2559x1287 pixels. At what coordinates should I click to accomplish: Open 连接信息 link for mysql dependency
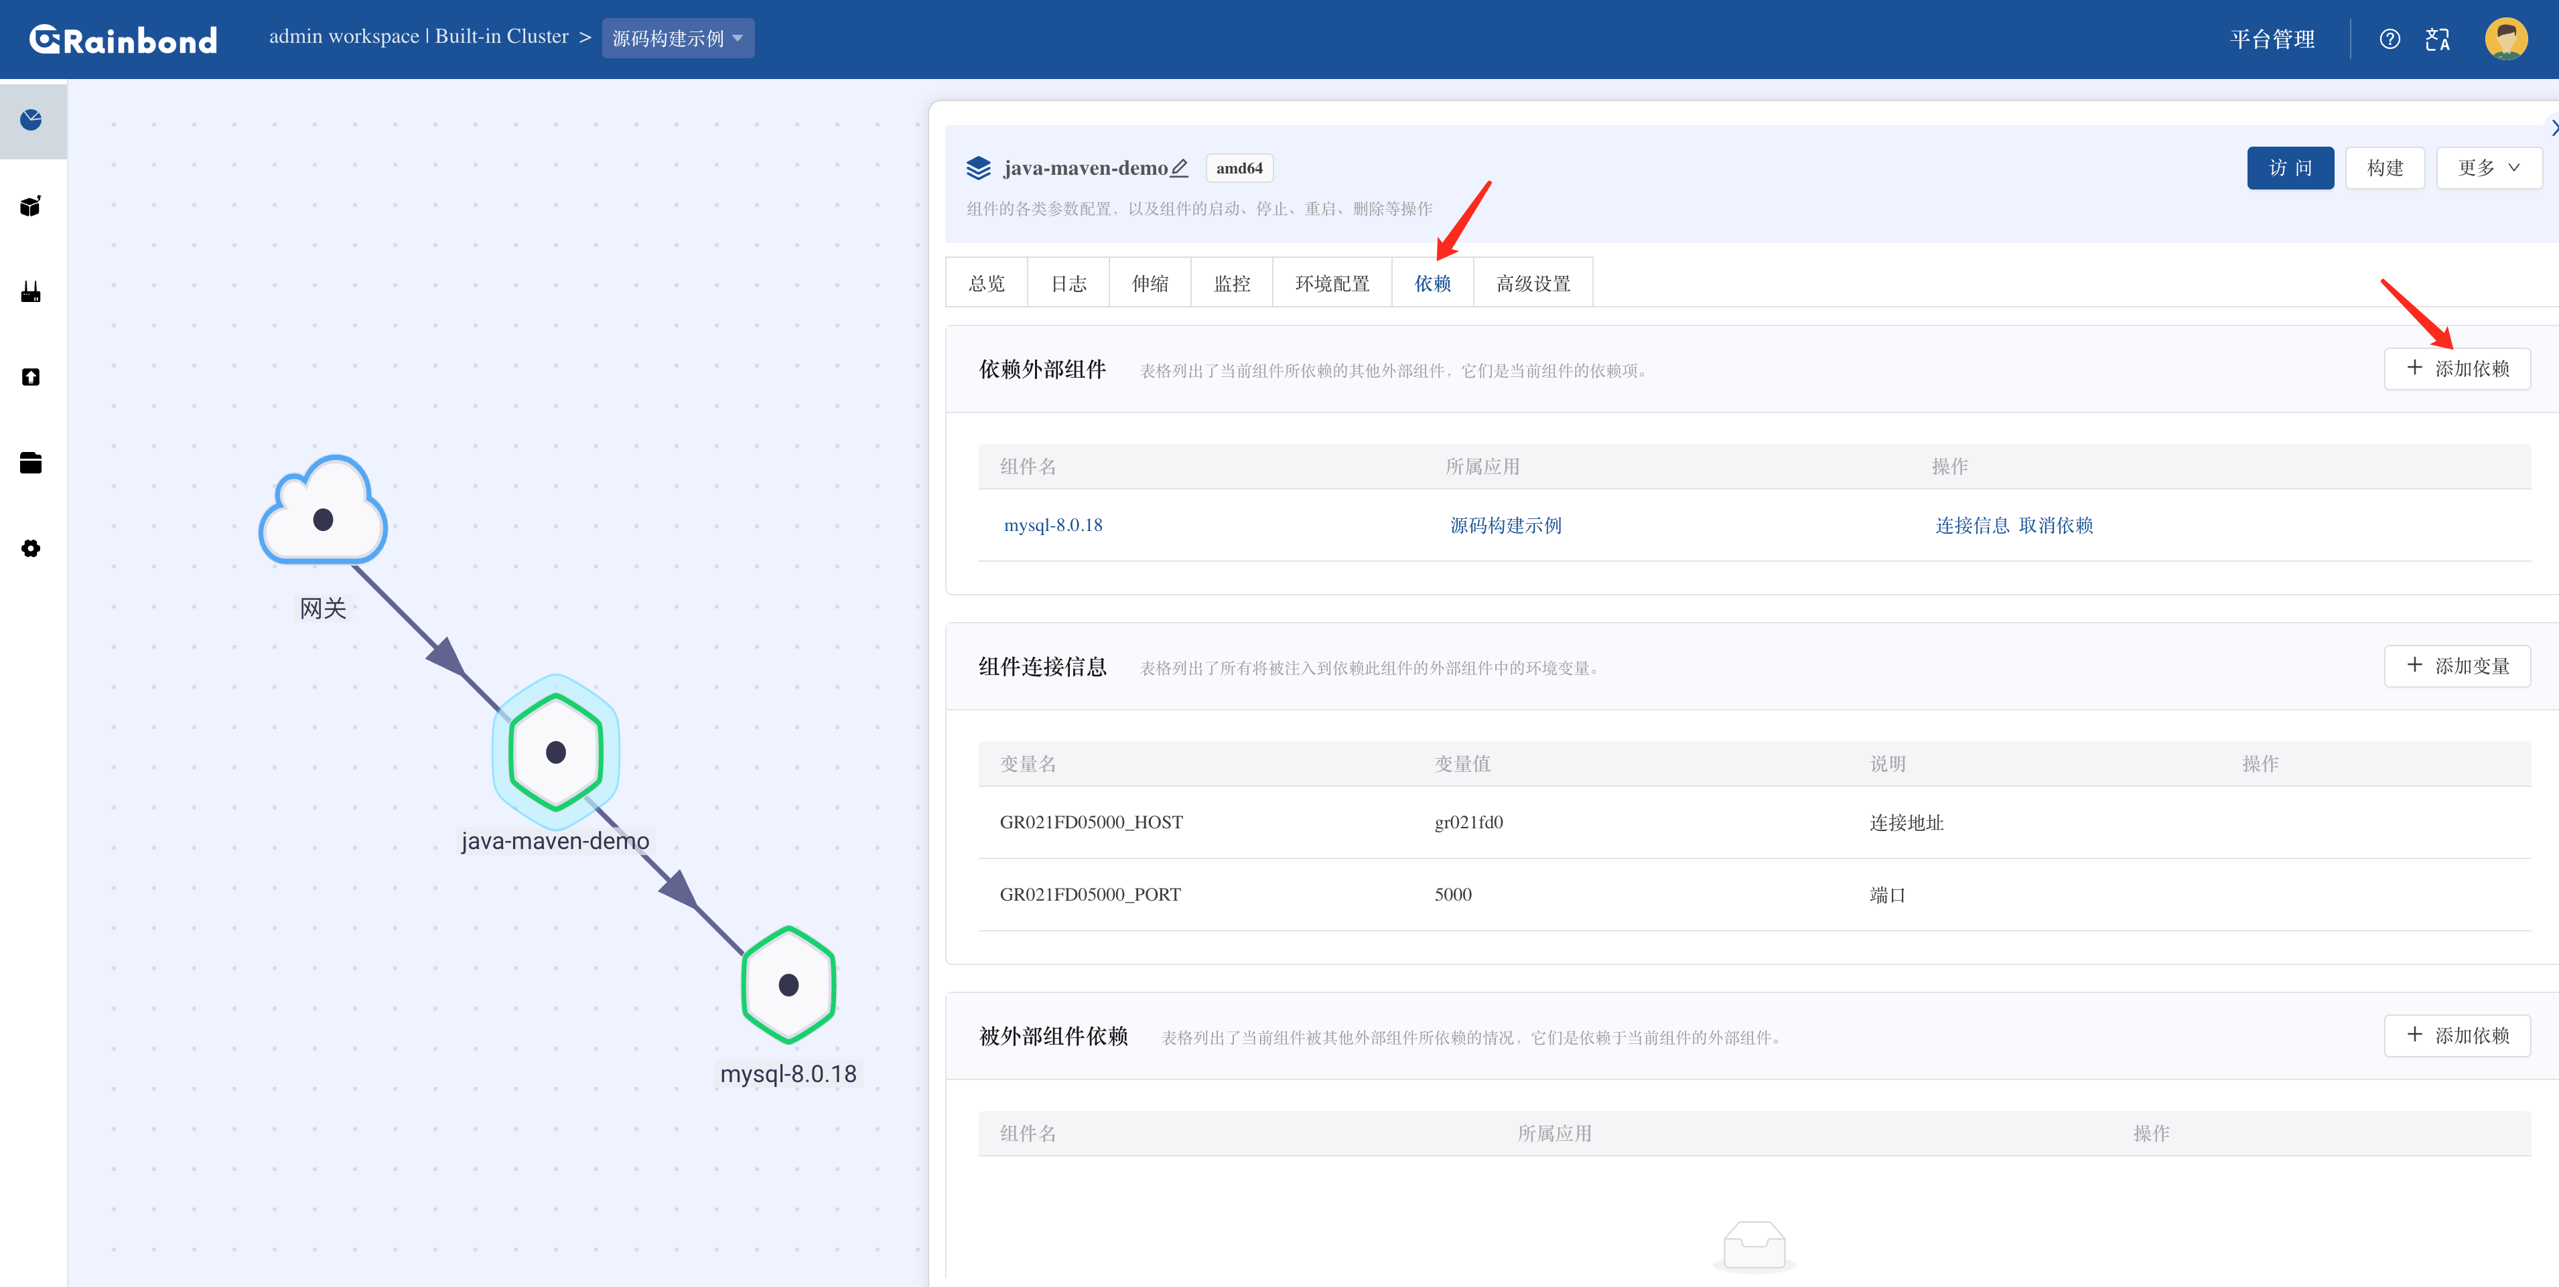(x=1972, y=526)
